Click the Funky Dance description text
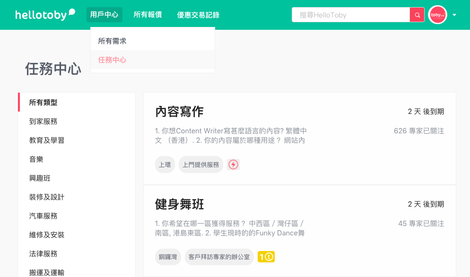This screenshot has width=470, height=277. click(x=230, y=228)
